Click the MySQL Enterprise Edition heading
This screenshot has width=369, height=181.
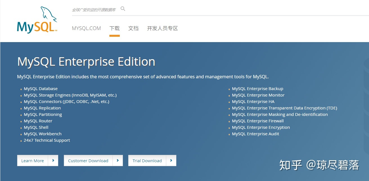coord(86,61)
